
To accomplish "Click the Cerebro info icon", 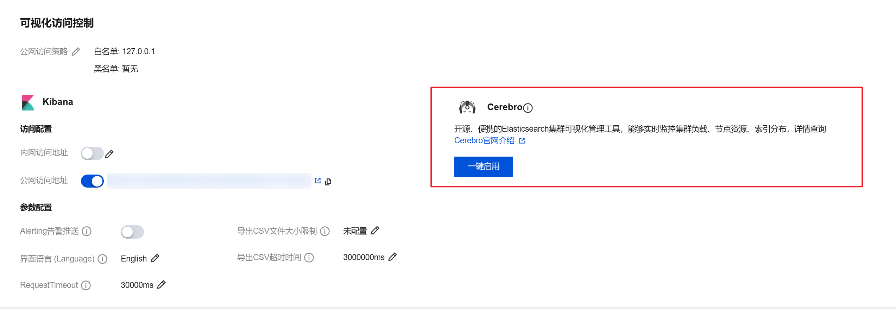I will click(528, 108).
